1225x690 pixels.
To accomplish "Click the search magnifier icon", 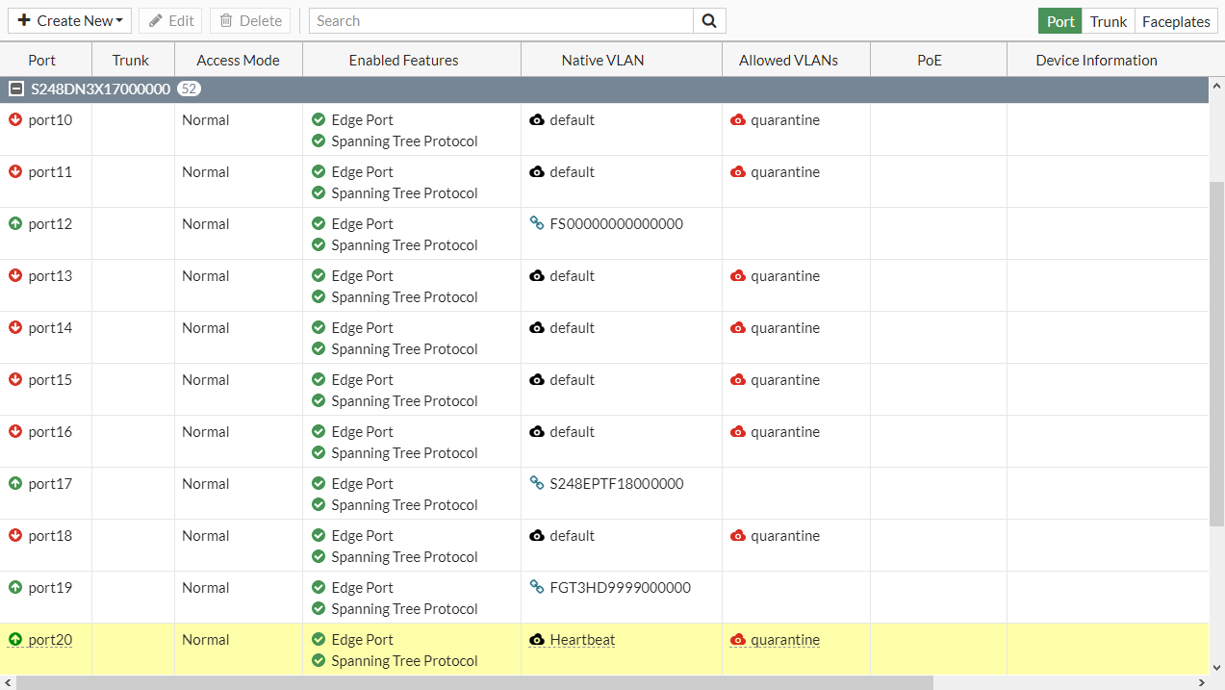I will pyautogui.click(x=709, y=21).
